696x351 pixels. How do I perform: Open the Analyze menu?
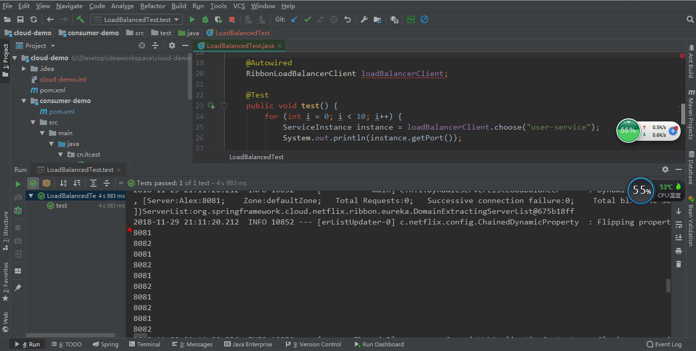[x=123, y=6]
